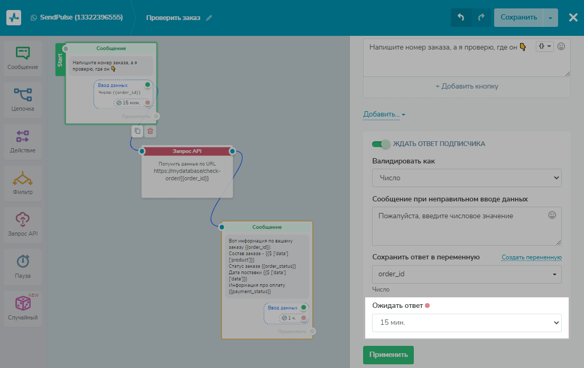Screen dimensions: 584x368
Task: Add a Сообщение block from sidebar
Action: coord(23,59)
